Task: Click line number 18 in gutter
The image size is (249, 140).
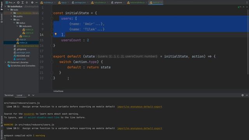Action: (42, 56)
